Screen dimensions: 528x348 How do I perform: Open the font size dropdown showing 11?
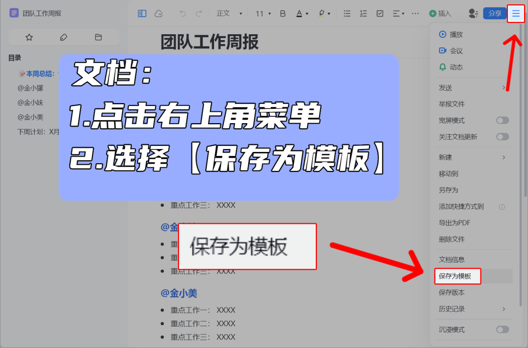point(262,13)
